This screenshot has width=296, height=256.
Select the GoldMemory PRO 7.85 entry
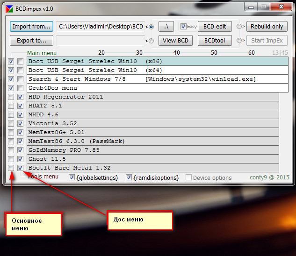click(153, 150)
